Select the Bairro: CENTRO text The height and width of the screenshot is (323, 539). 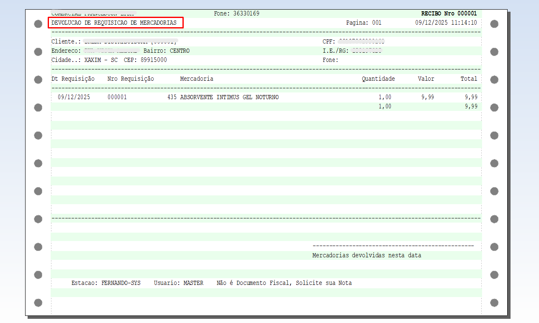pos(167,51)
